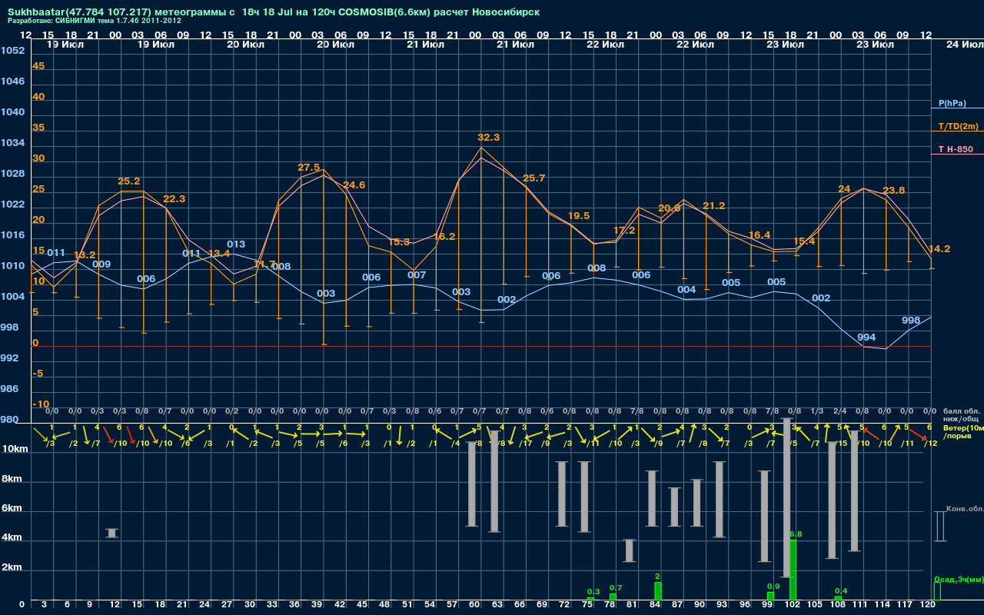The width and height of the screenshot is (984, 615).
Task: Click the 980 pressure axis label
Action: click(10, 420)
